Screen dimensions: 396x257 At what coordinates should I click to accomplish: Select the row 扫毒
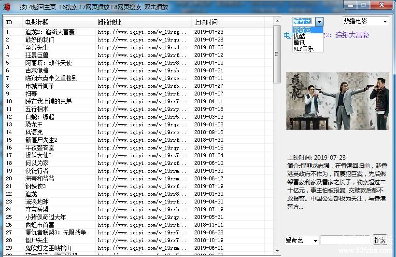(x=139, y=94)
